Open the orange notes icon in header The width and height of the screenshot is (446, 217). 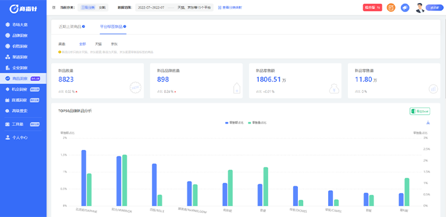(391, 8)
